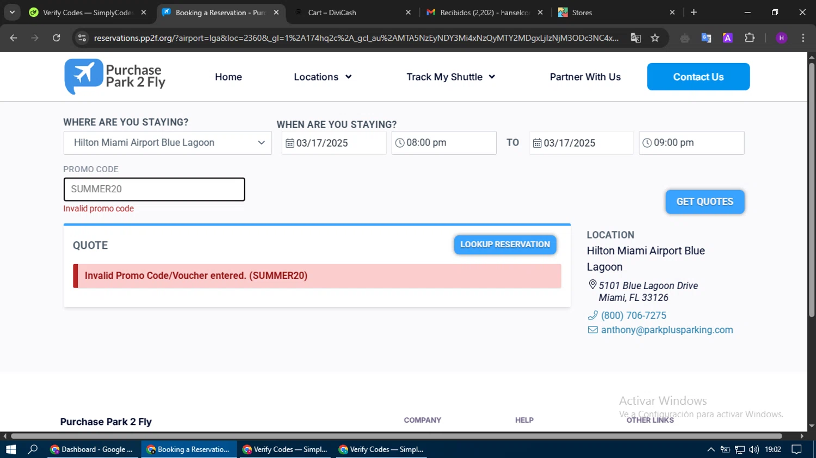Expand the Track My Shuttle menu

click(451, 77)
